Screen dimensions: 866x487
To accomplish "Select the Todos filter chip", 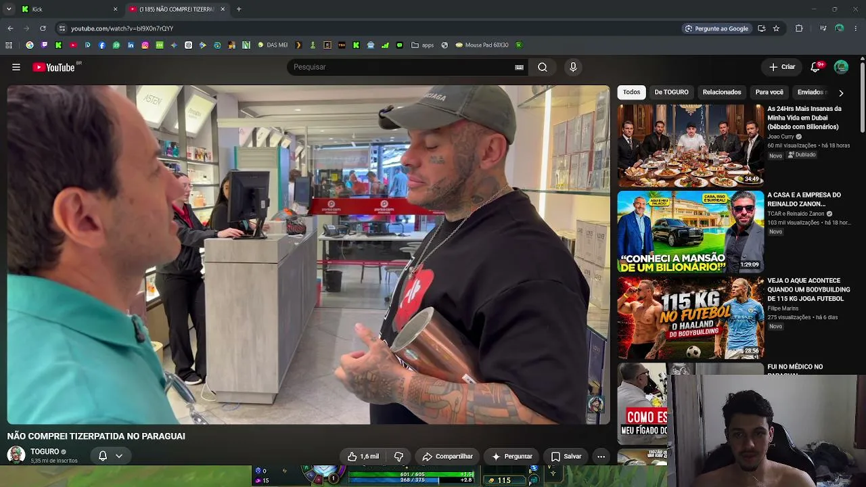I will coord(631,93).
